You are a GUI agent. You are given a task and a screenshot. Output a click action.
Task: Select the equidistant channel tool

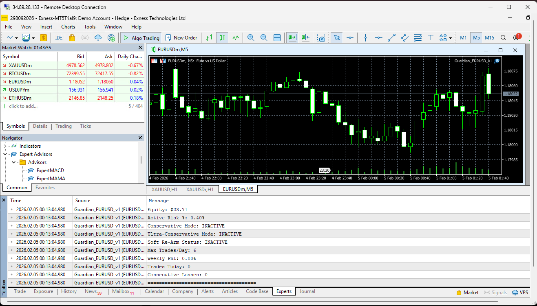[x=404, y=37]
